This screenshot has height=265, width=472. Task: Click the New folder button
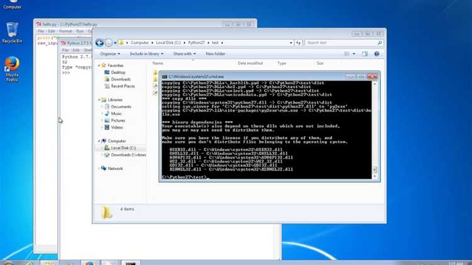[x=215, y=54]
